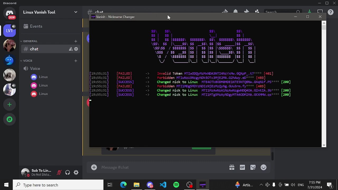The height and width of the screenshot is (190, 338).
Task: Open the pinned messages icon
Action: [x=246, y=12]
